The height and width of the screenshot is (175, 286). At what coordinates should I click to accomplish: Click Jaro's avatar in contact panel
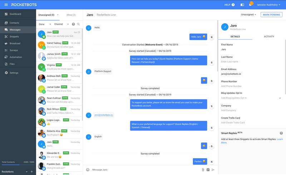click(225, 27)
